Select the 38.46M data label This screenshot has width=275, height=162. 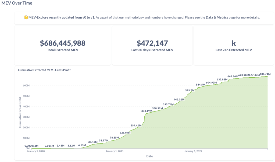click(93, 142)
